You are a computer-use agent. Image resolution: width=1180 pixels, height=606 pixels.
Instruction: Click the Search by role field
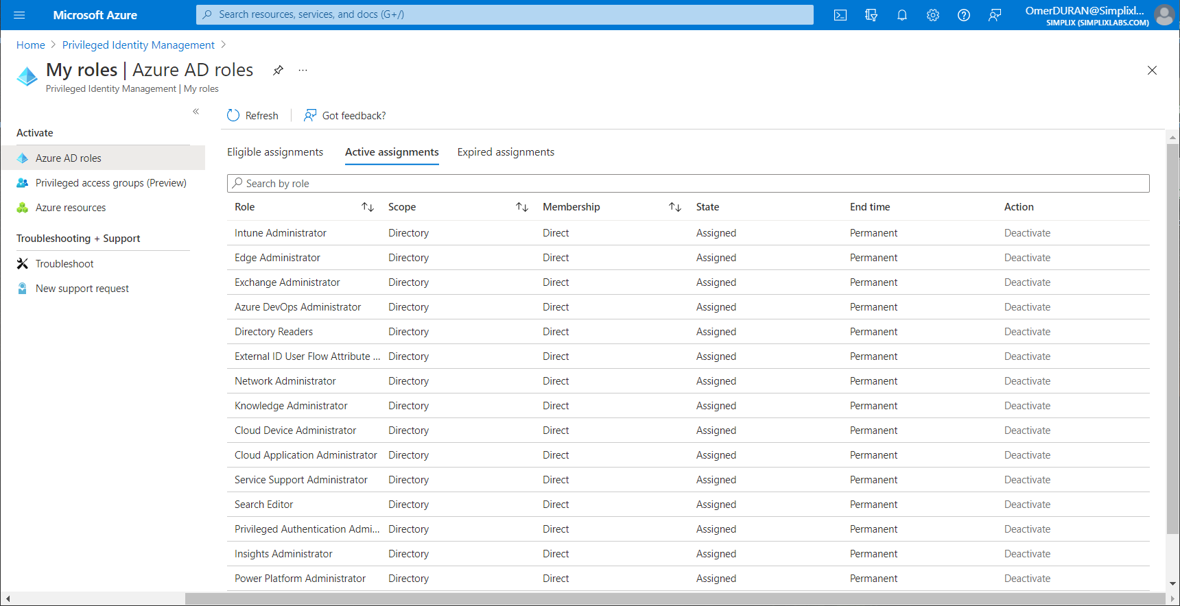tap(688, 183)
